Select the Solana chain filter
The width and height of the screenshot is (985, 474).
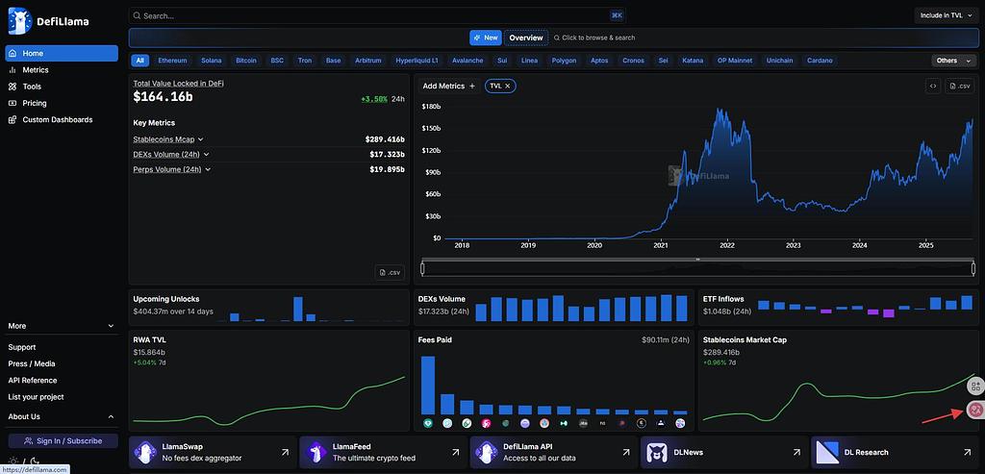pyautogui.click(x=211, y=61)
